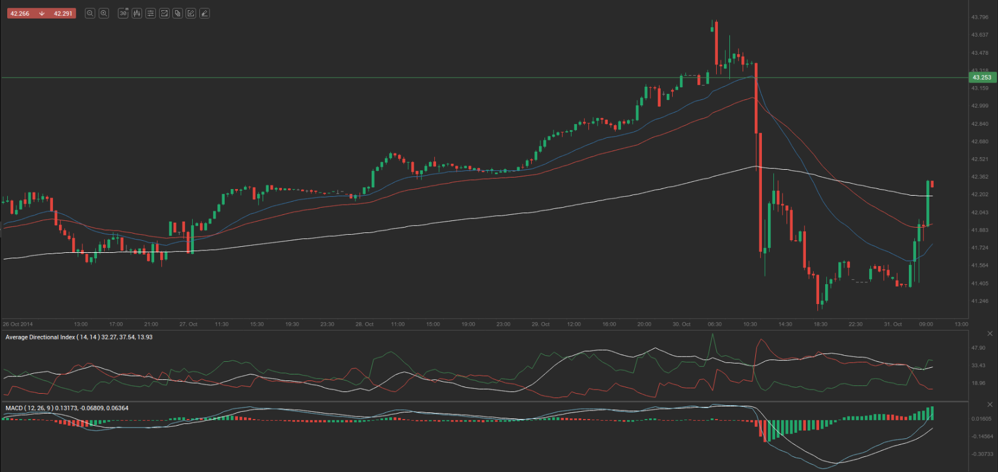Close the MACD indicator panel
Image resolution: width=998 pixels, height=472 pixels.
point(990,405)
